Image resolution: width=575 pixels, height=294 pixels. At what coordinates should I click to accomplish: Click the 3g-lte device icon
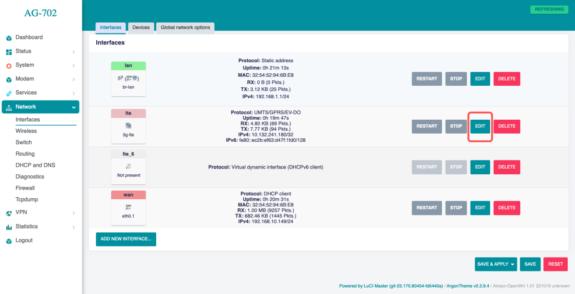pyautogui.click(x=128, y=125)
